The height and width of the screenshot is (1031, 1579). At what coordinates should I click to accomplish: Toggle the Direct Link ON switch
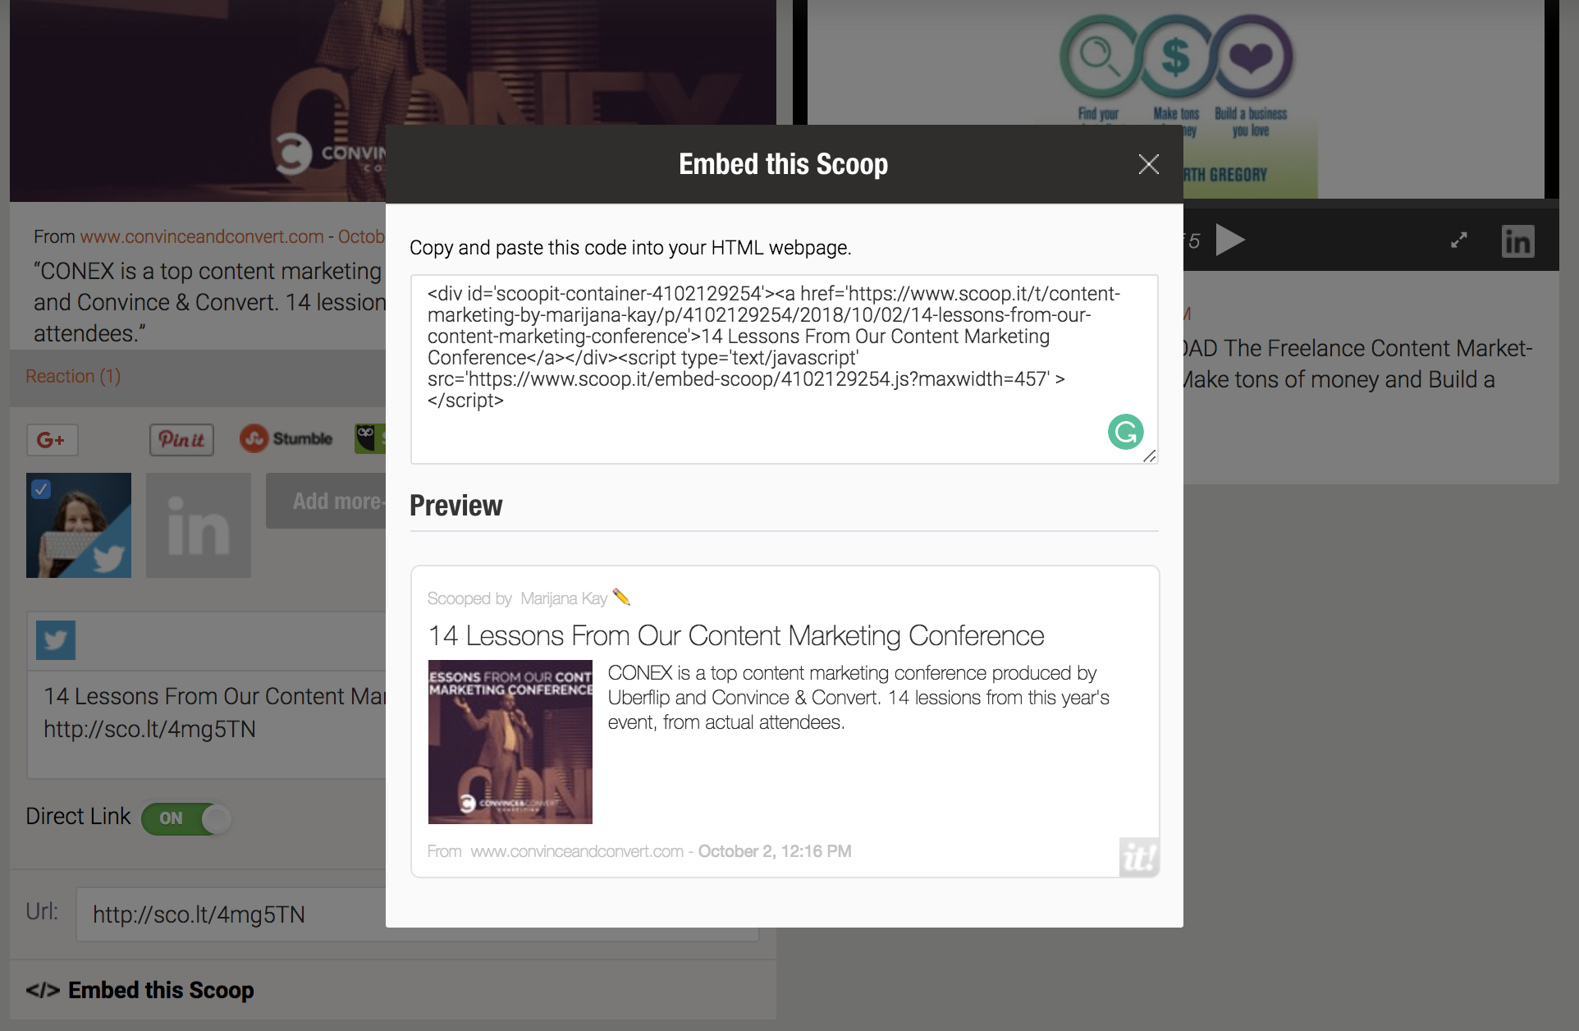[186, 818]
